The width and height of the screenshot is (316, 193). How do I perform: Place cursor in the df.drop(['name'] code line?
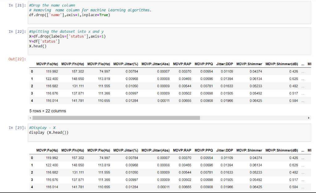(69, 15)
